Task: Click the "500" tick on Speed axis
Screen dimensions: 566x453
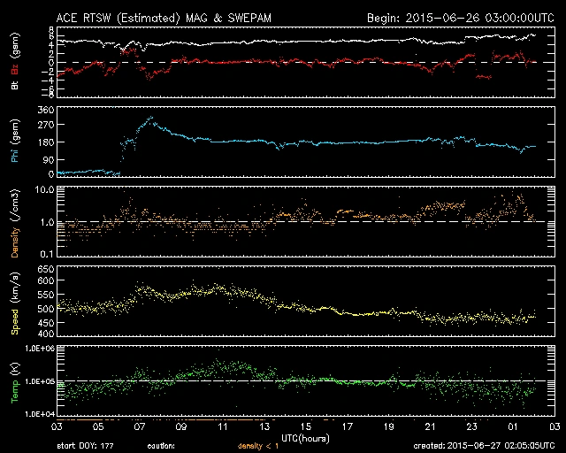Action: coord(46,309)
